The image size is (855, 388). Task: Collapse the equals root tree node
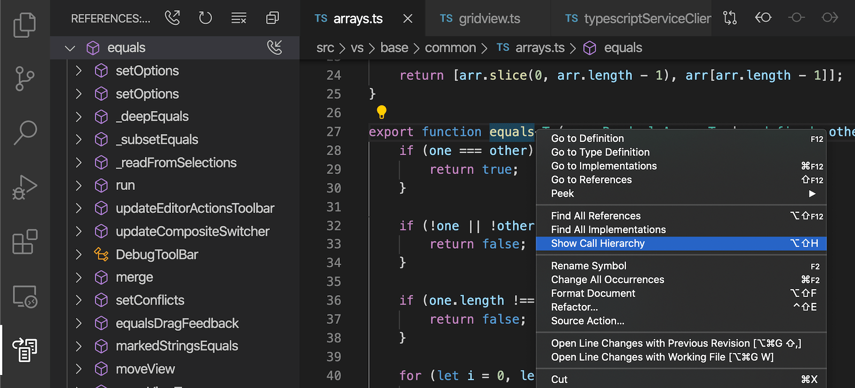coord(70,48)
